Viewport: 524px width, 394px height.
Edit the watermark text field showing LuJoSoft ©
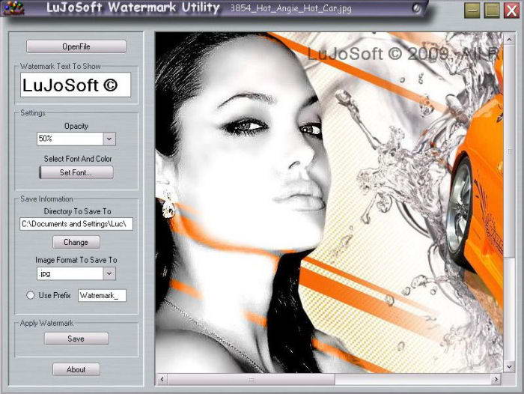(x=76, y=85)
